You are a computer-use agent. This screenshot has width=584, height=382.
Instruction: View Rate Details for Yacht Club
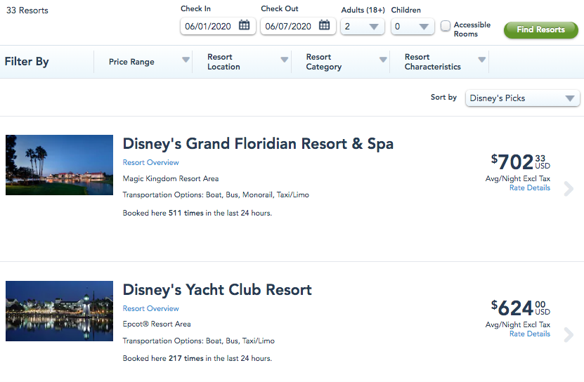[529, 334]
